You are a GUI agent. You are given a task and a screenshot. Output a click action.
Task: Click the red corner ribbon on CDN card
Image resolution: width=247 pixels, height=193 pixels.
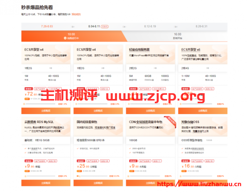pos(170,122)
